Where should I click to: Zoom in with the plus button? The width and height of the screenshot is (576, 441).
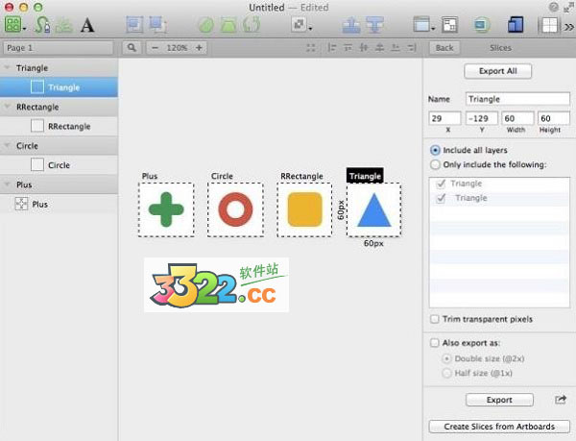(x=199, y=47)
